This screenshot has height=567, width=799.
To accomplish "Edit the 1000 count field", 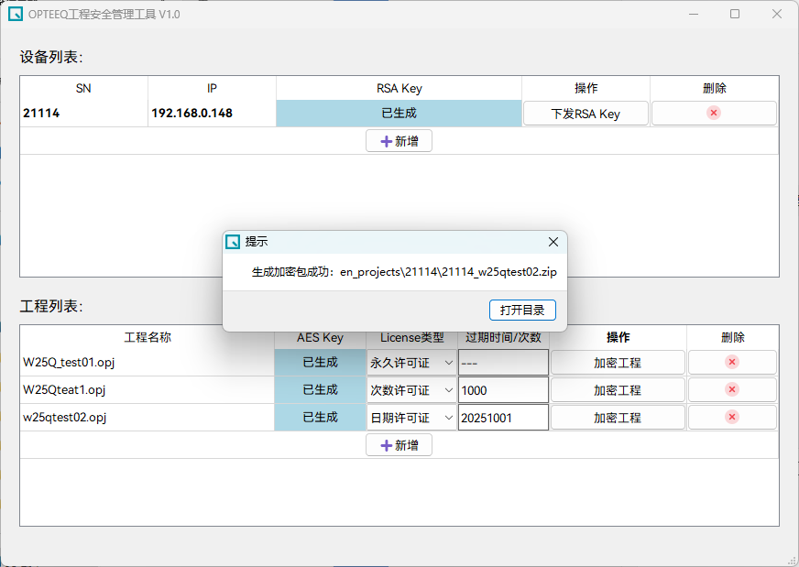I will [503, 390].
